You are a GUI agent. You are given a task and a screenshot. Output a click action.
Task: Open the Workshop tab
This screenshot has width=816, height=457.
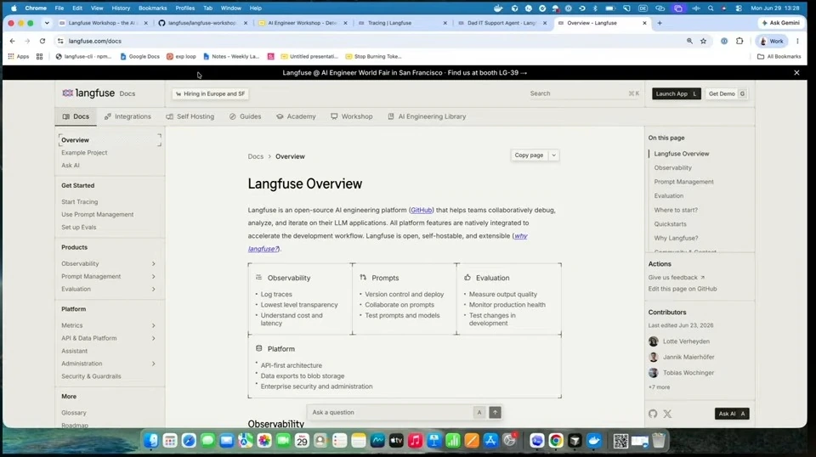[352, 116]
